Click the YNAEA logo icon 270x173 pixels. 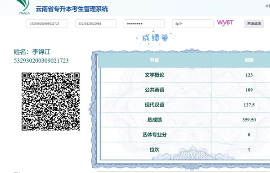pos(24,7)
